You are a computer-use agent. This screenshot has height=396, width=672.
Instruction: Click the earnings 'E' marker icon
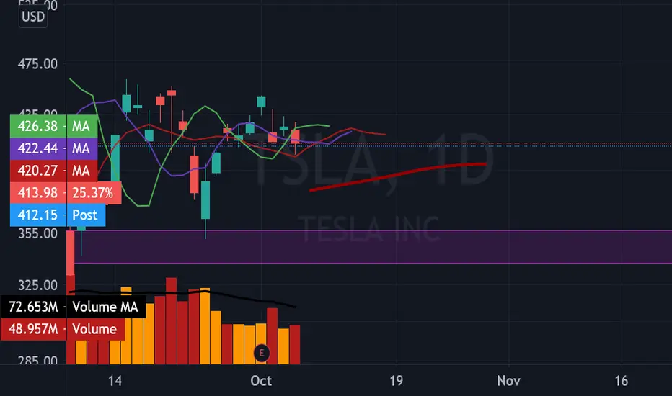coord(262,354)
